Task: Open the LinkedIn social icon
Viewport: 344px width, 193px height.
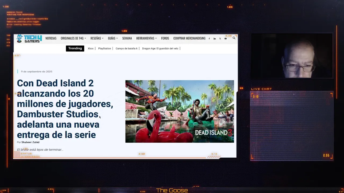Action: click(x=214, y=39)
